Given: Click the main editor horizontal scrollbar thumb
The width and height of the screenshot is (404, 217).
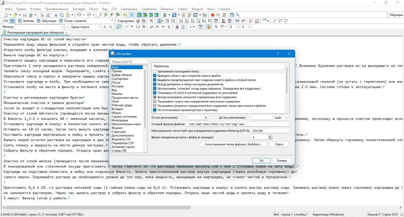Looking at the screenshot, I should [x=98, y=208].
